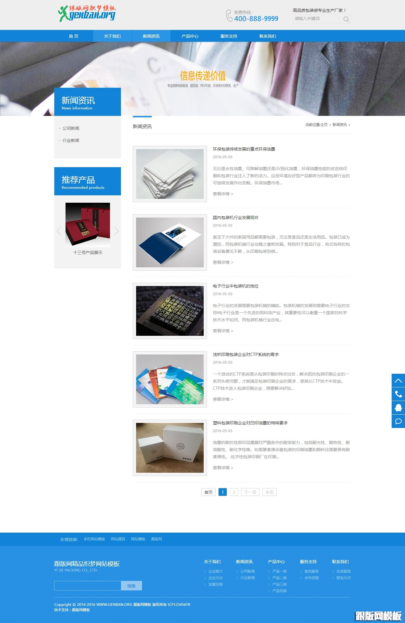Click thumbnail of stacked white paper article
This screenshot has width=405, height=623.
(170, 174)
